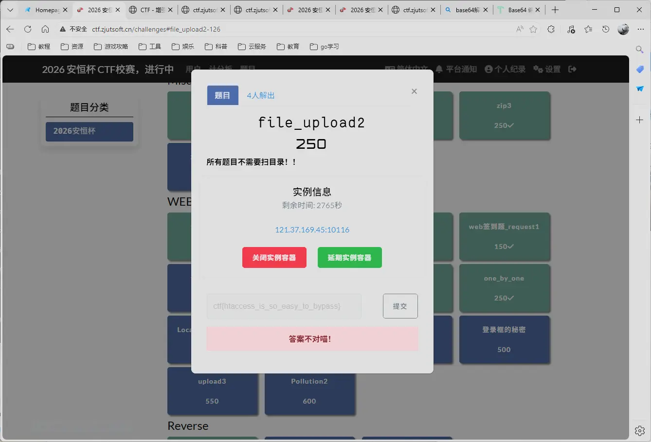
Task: Switch to the 4人解出 tab
Action: click(x=261, y=96)
